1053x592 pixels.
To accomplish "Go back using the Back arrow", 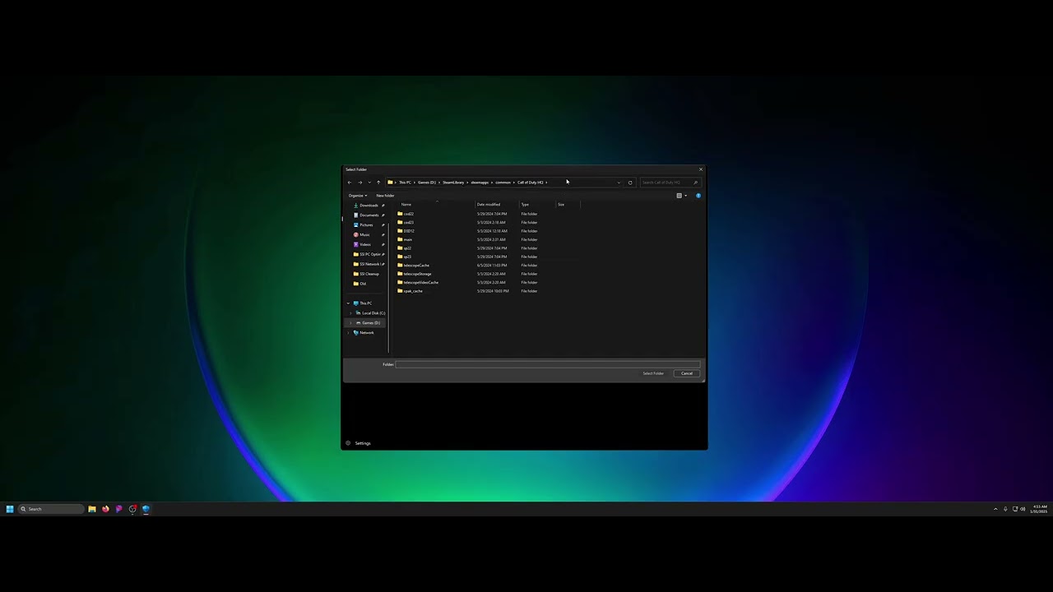I will tap(350, 183).
